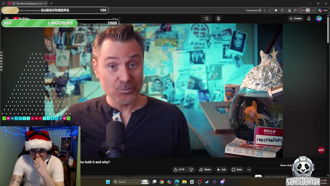
Task: Open the Create menu on YouTube
Action: point(295,19)
